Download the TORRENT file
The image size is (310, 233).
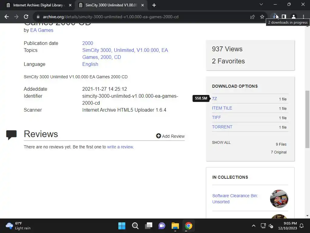[x=222, y=127]
